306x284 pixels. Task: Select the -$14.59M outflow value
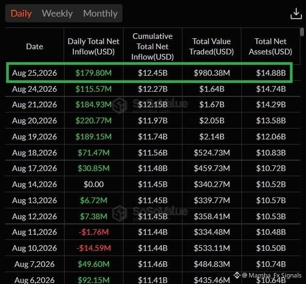[x=94, y=248]
